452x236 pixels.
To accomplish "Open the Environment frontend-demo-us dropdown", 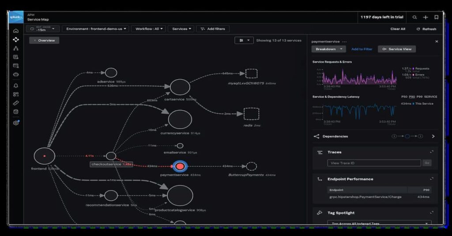I will click(x=95, y=29).
